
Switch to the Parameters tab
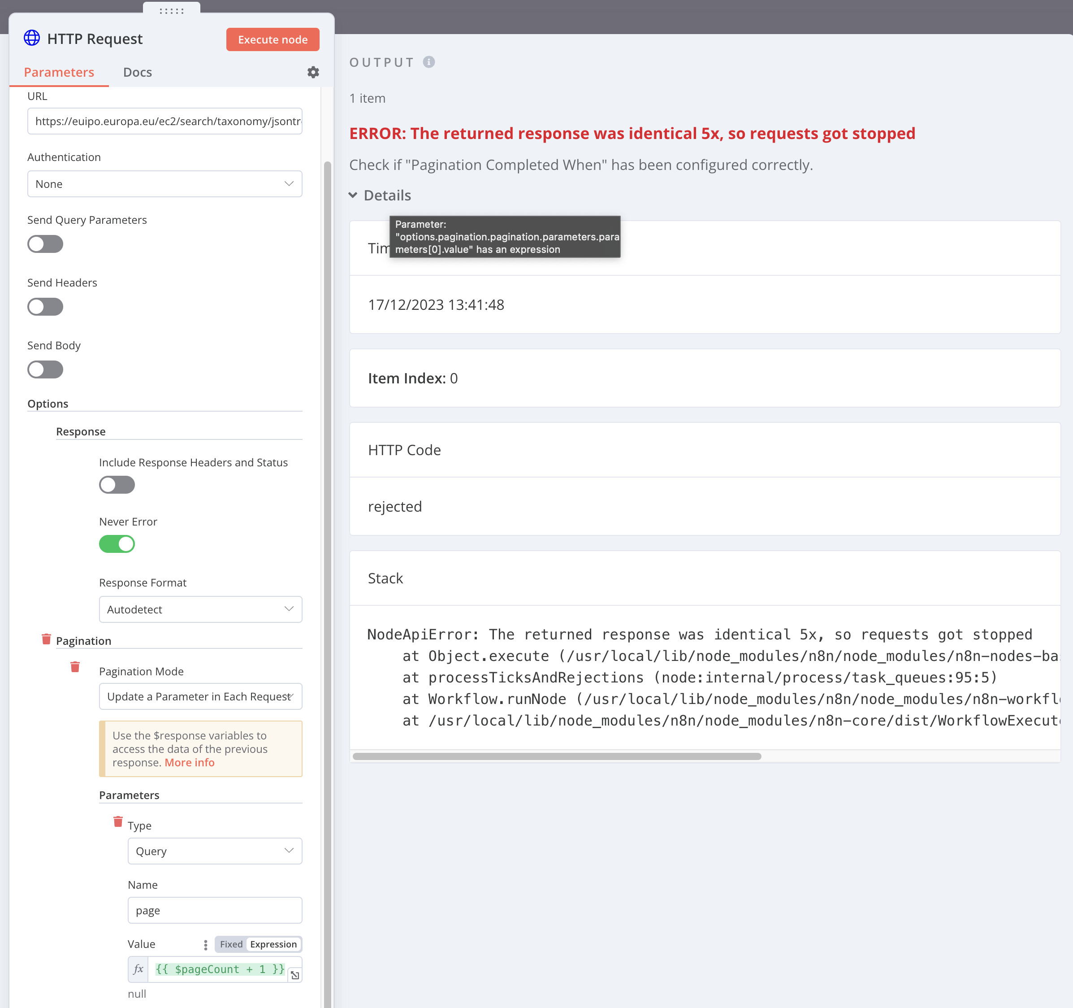pyautogui.click(x=59, y=72)
